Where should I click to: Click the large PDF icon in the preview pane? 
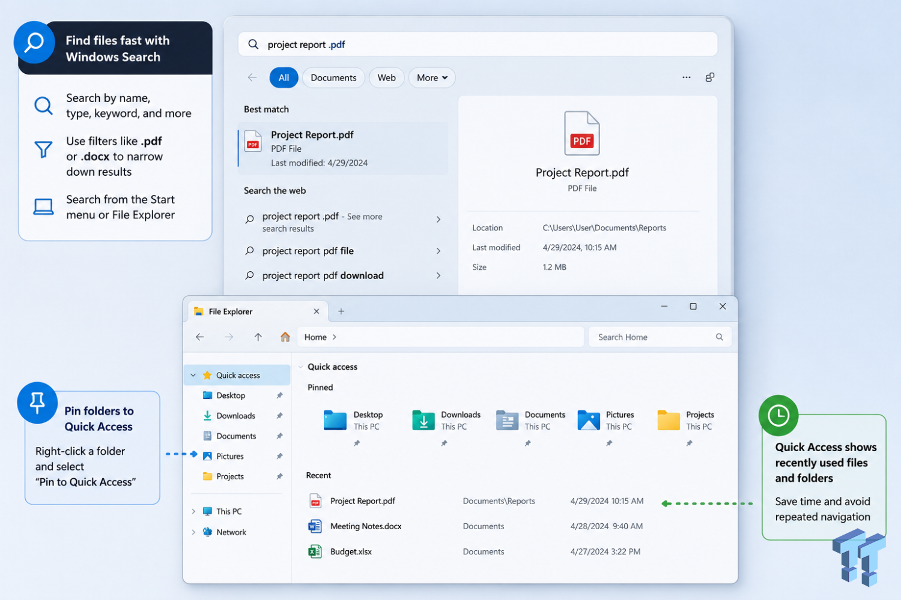[x=582, y=133]
